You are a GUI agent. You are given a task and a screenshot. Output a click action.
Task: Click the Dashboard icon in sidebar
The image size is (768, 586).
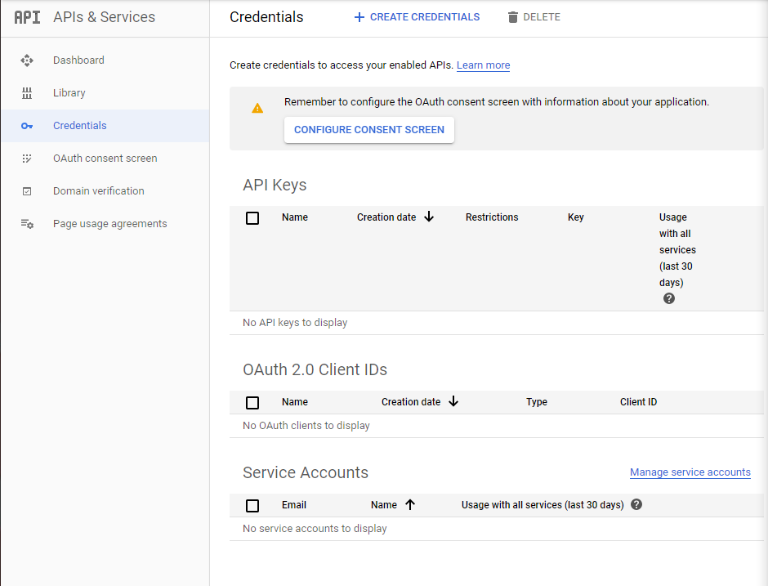point(27,60)
